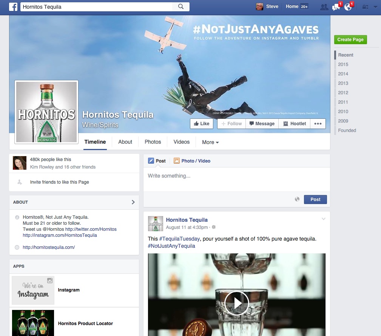Jump to 2009 in timeline navigator

343,121
